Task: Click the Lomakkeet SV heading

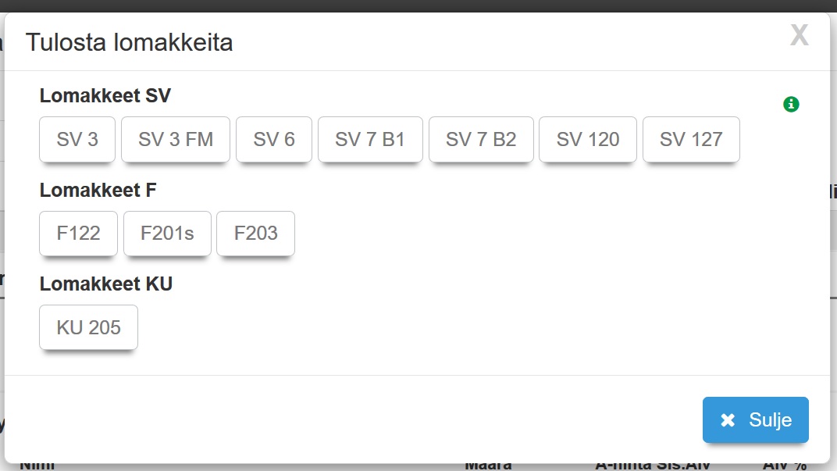Action: 105,96
